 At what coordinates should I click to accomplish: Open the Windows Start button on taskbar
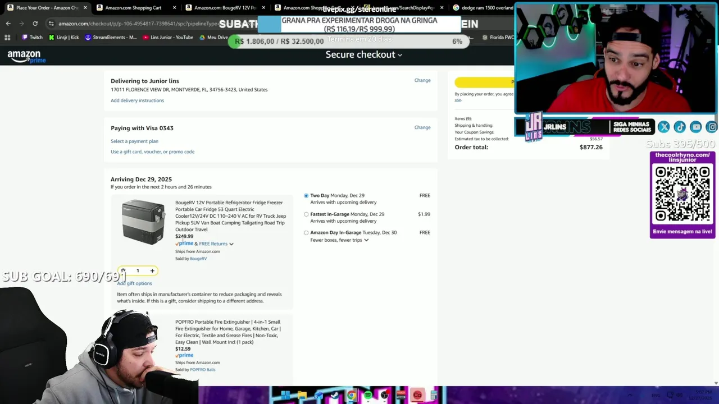click(285, 396)
